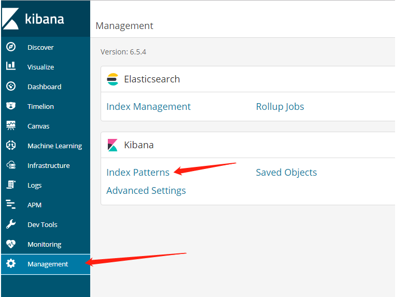The width and height of the screenshot is (408, 297).
Task: Click the Infrastructure cloud server icon
Action: pos(11,165)
